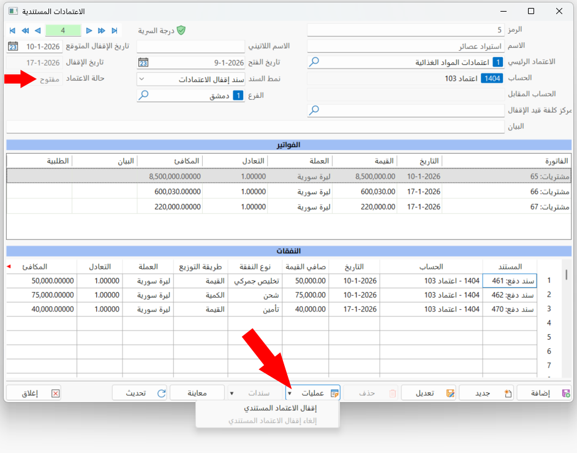Expand the عمليات dropdown arrow

290,394
